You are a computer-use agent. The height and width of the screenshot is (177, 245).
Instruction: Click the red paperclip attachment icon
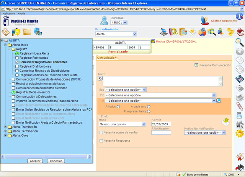tap(240, 106)
